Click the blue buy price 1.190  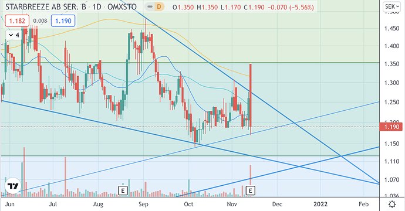click(63, 21)
